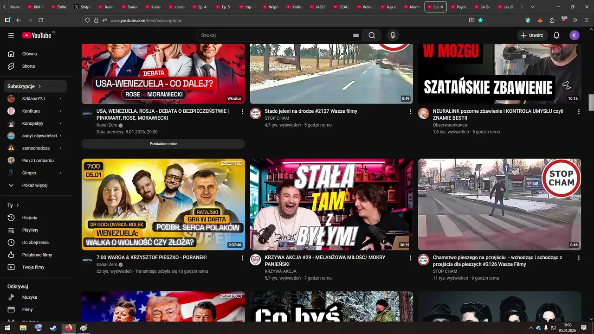Expand Subskrypcje section chevron
This screenshot has height=334, width=594.
[x=40, y=86]
